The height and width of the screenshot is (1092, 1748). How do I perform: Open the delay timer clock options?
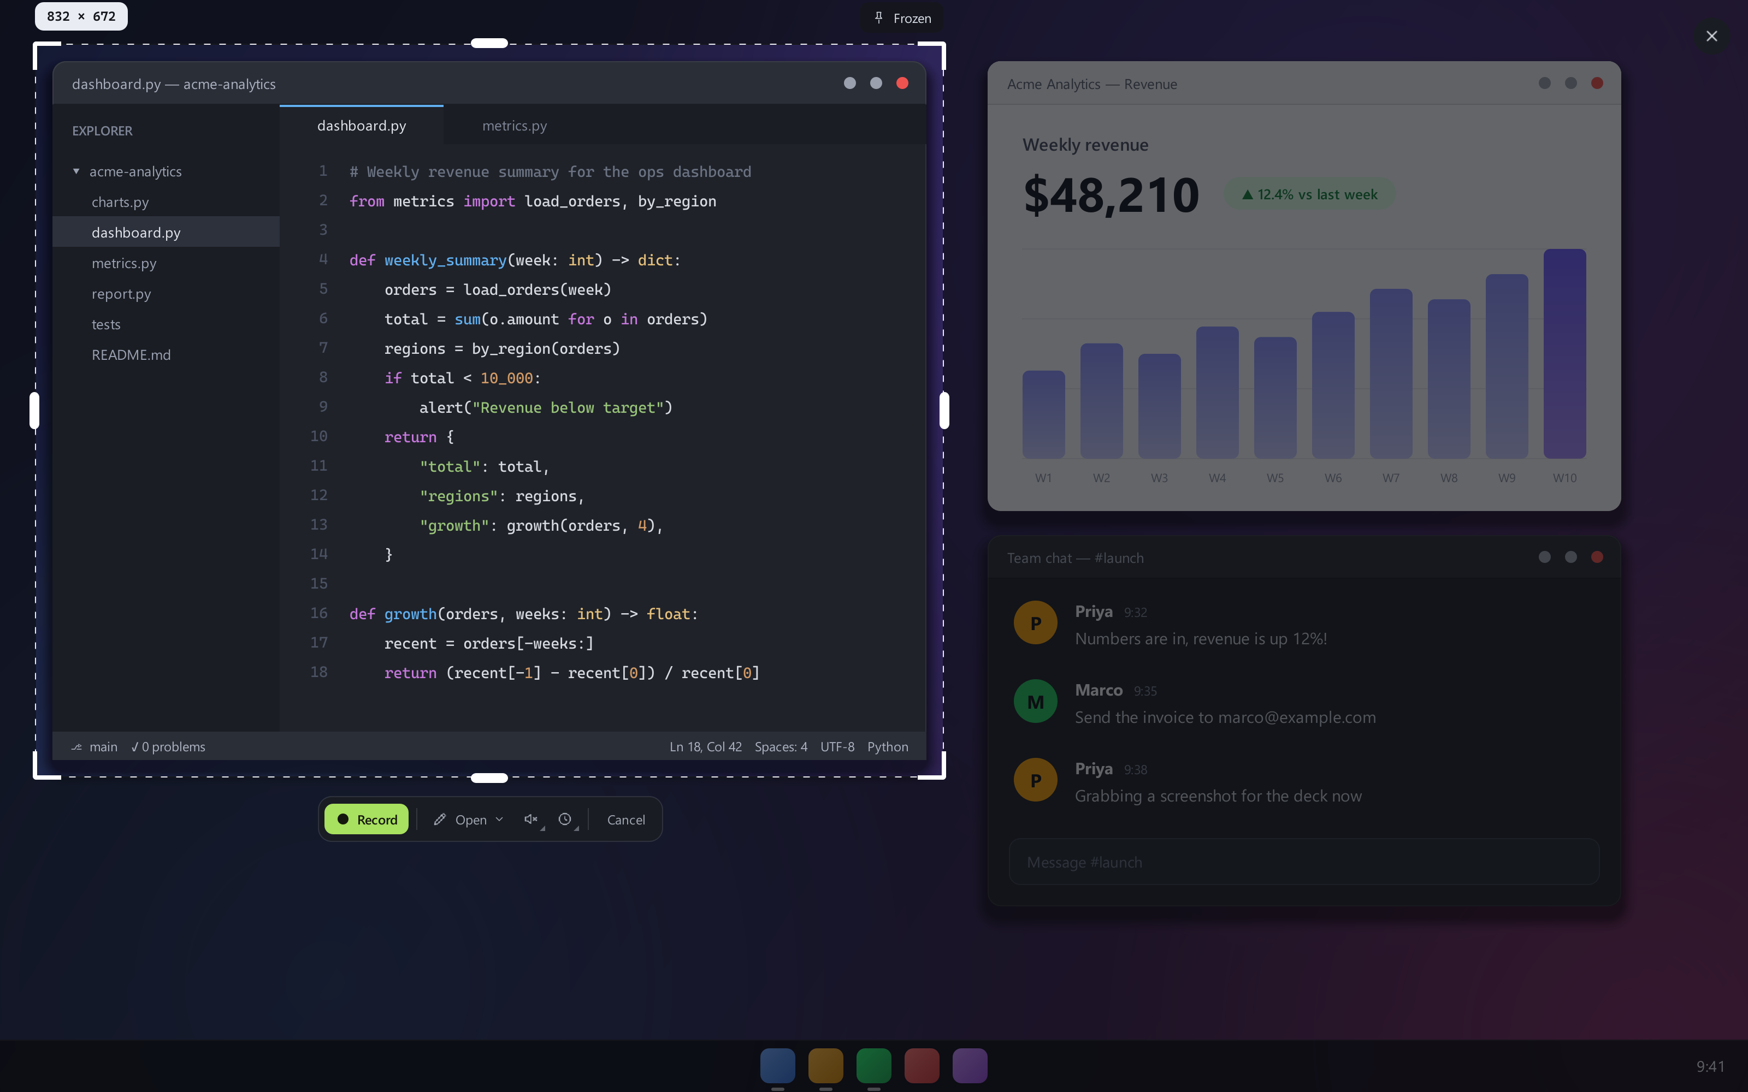tap(565, 819)
